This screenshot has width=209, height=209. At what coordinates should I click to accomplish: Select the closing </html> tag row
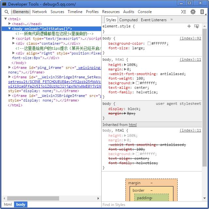click(15, 105)
